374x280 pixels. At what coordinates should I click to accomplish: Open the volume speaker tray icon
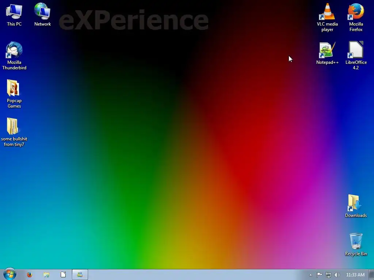click(x=337, y=275)
